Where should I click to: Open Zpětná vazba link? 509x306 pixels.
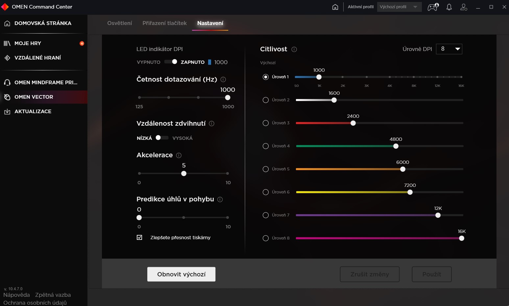coord(53,295)
